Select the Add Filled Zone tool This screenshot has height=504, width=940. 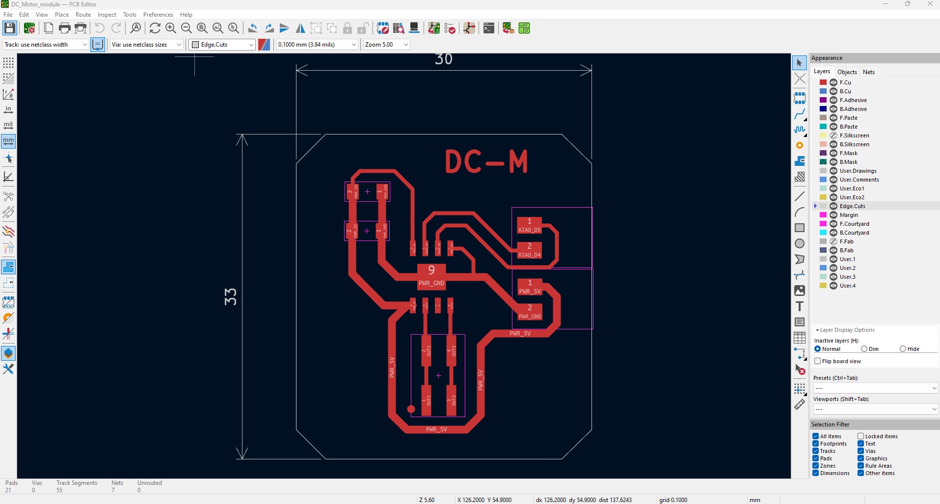click(800, 161)
